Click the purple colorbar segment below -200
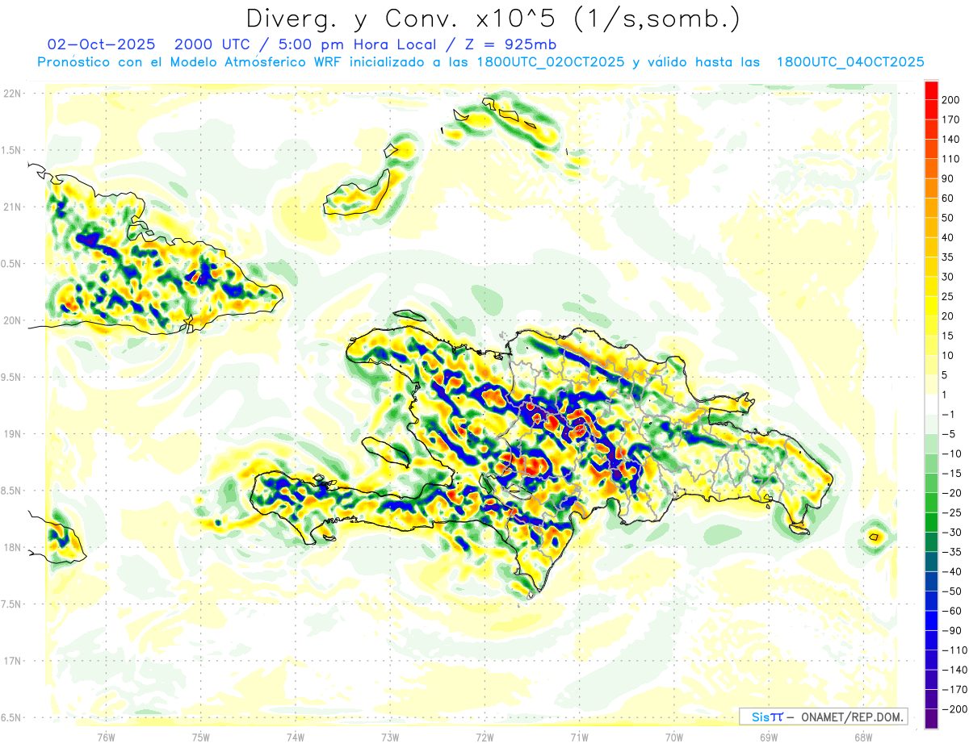Image resolution: width=969 pixels, height=748 pixels. point(931,718)
